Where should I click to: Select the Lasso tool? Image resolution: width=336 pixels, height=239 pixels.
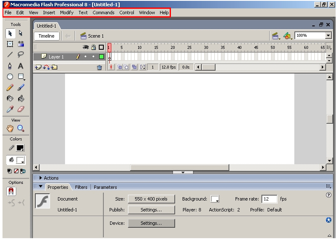click(20, 55)
